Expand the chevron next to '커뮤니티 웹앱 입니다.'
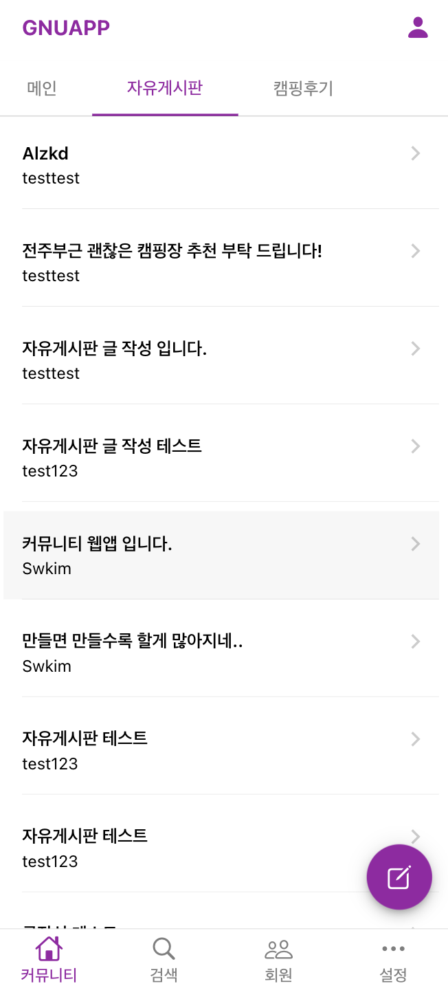This screenshot has width=448, height=986. coord(415,544)
